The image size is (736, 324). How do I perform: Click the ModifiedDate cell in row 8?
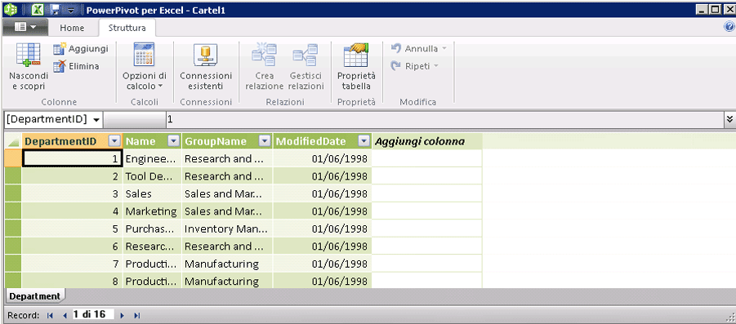tap(322, 281)
